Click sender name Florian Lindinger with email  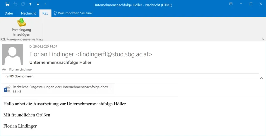tap(91, 54)
